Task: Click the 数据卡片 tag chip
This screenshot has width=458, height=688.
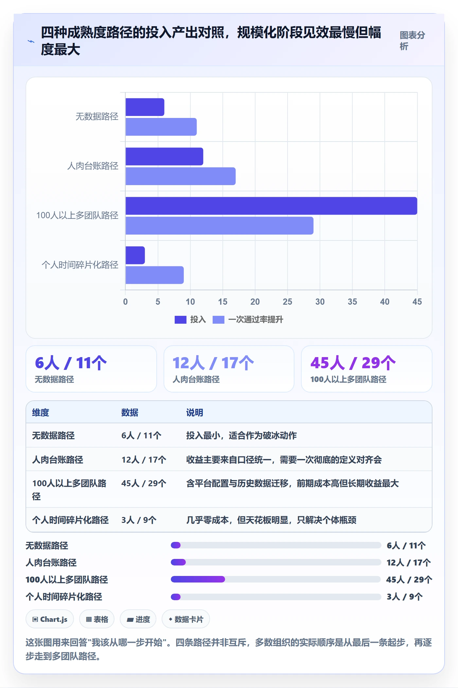Action: (x=186, y=619)
